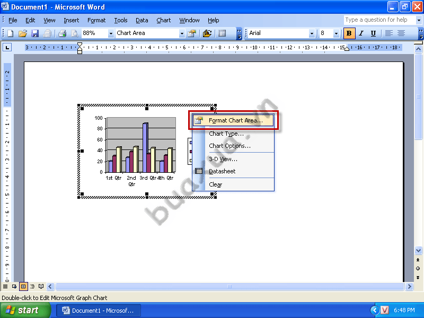This screenshot has height=318, width=424.
Task: Click the first-line indent marker on ruler
Action: [x=79, y=45]
